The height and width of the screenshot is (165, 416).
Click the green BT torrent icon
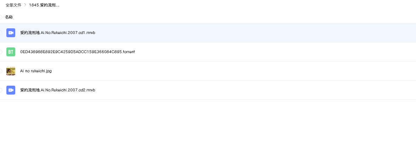(x=11, y=52)
